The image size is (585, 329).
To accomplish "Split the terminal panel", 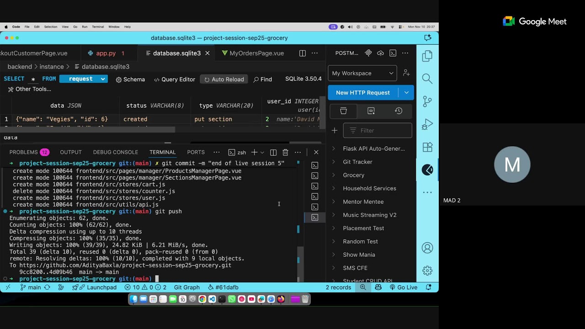I will point(273,152).
